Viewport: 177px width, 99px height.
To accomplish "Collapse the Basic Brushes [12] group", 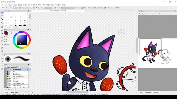I will 5,67.
